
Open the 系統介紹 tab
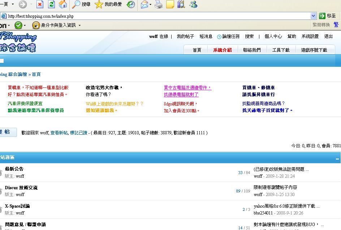(222, 50)
